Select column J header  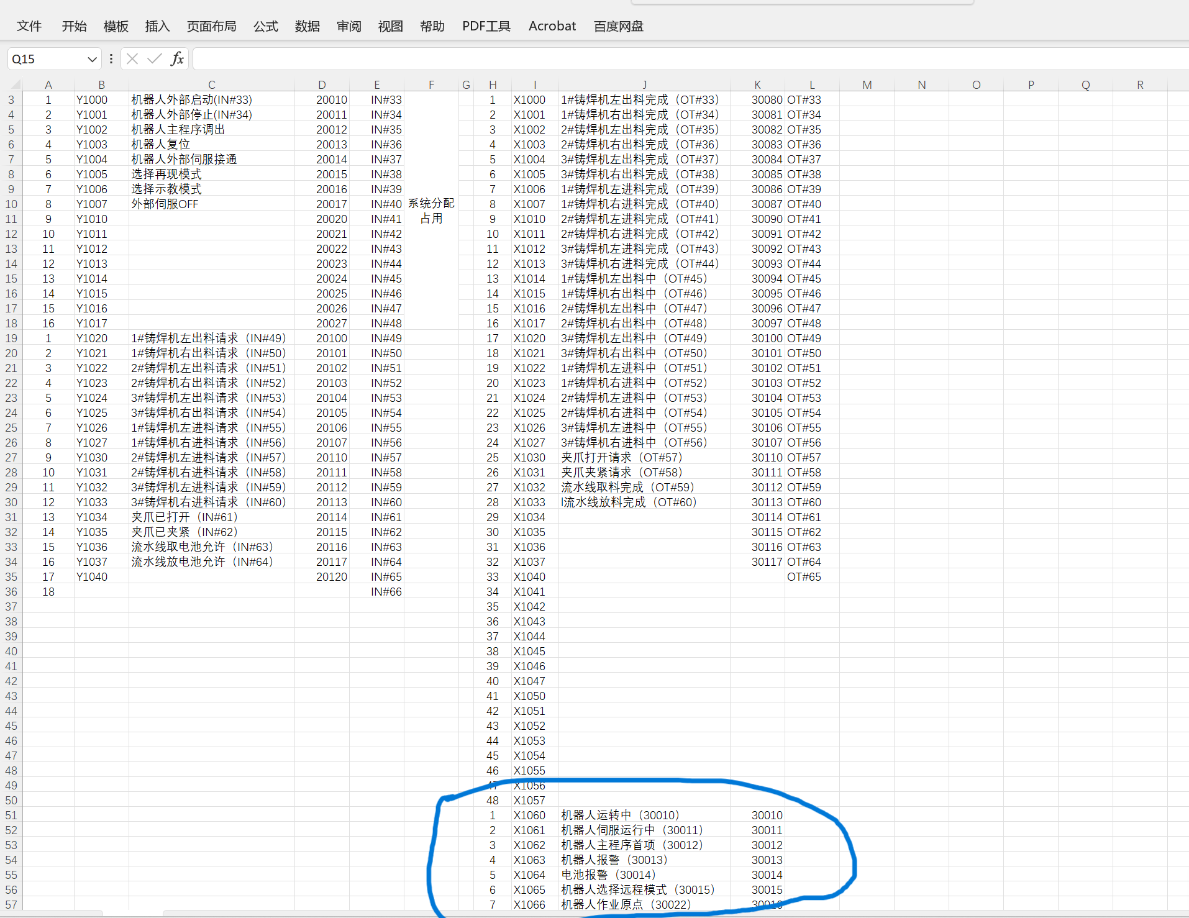[644, 84]
